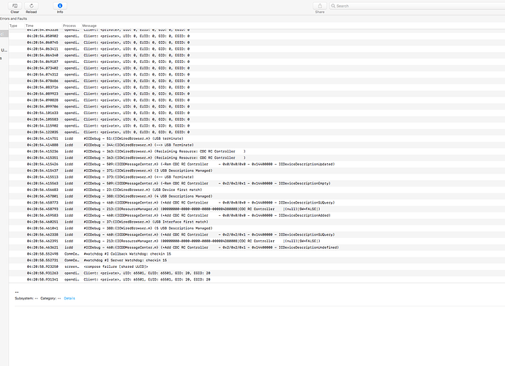This screenshot has width=505, height=366.
Task: Click the Message column header
Action: 89,26
